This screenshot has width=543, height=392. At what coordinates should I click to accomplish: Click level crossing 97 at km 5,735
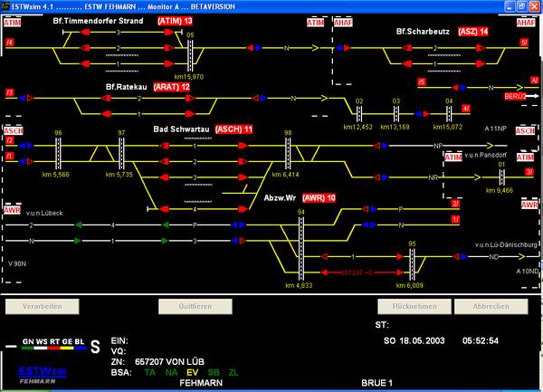coord(121,151)
